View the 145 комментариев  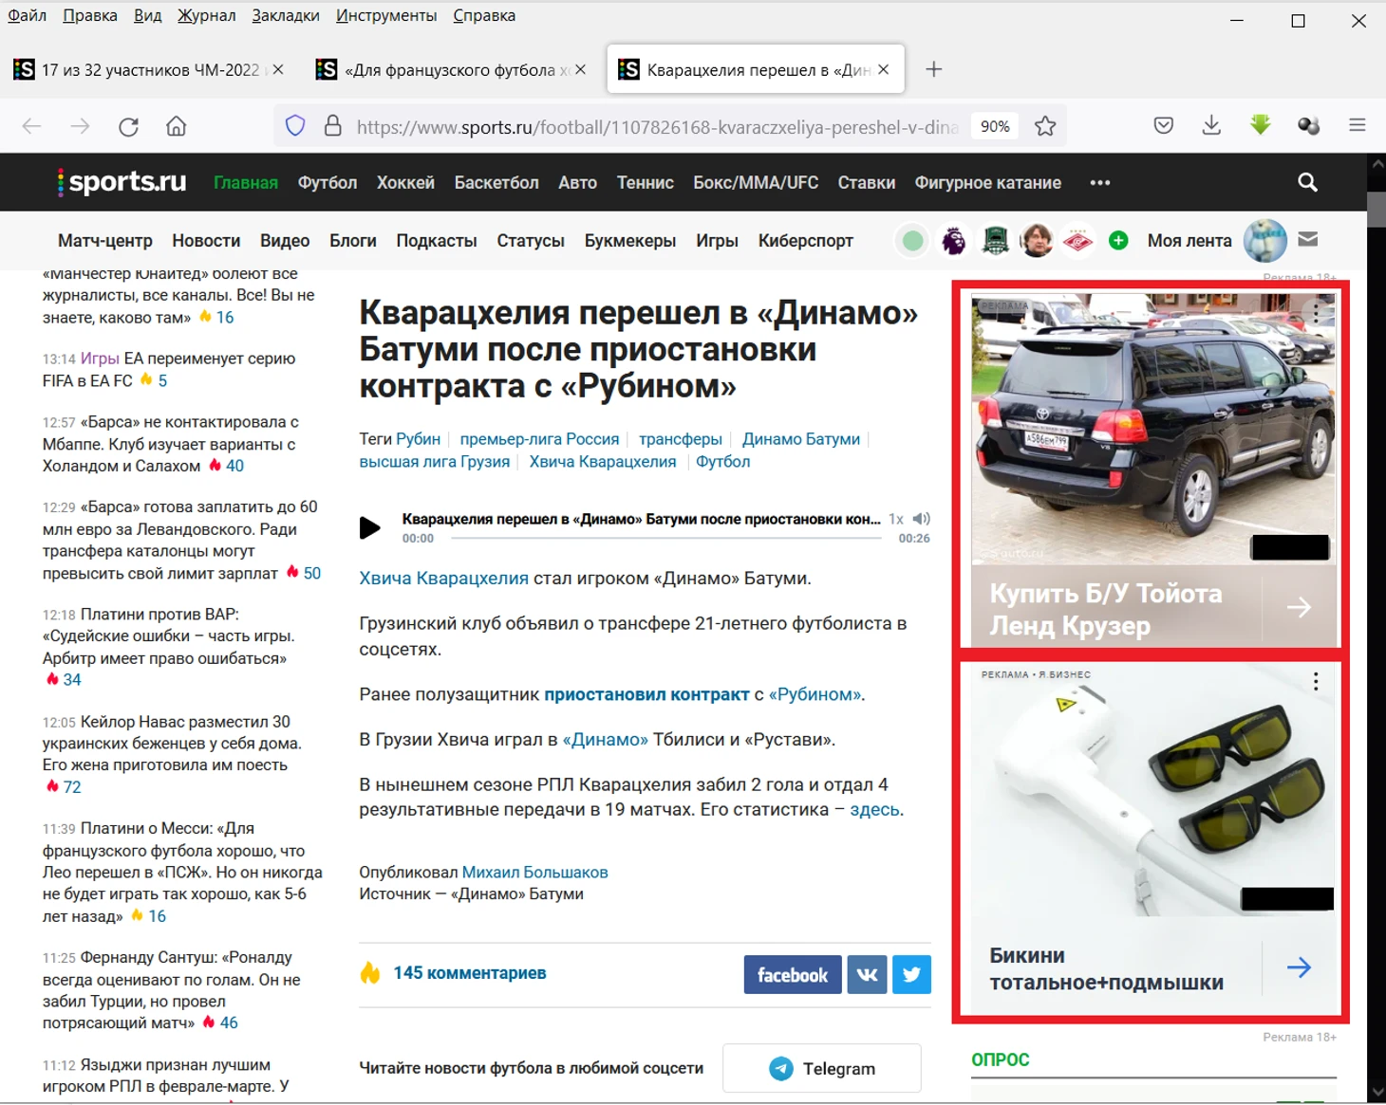[470, 973]
